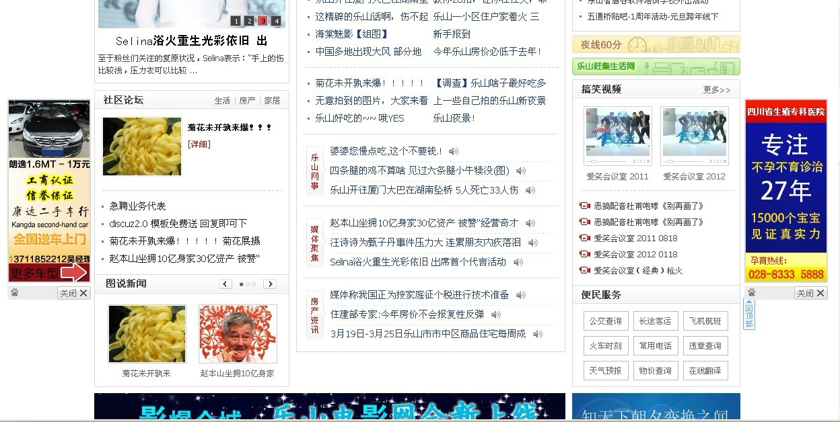840x422 pixels.
Task: Click 天气预报 service button
Action: [606, 370]
